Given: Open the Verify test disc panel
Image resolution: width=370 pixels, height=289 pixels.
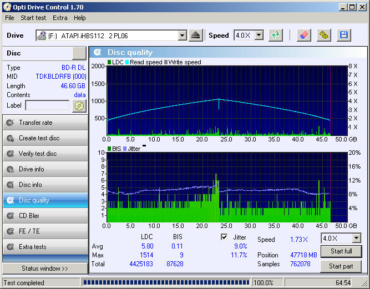Looking at the screenshot, I should [45, 154].
